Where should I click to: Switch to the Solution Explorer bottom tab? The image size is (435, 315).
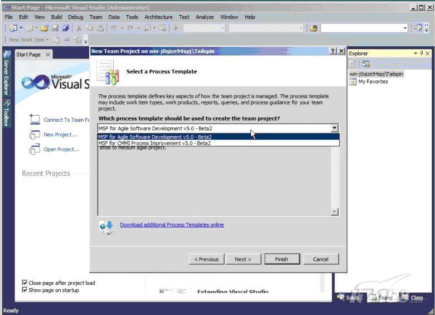point(350,298)
